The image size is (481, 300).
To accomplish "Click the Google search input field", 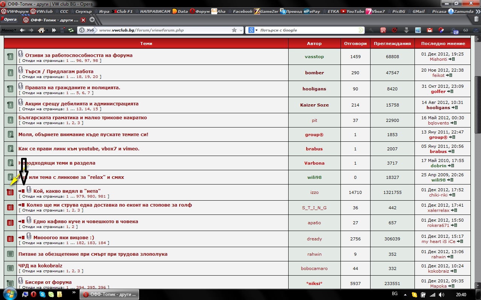I will point(308,30).
